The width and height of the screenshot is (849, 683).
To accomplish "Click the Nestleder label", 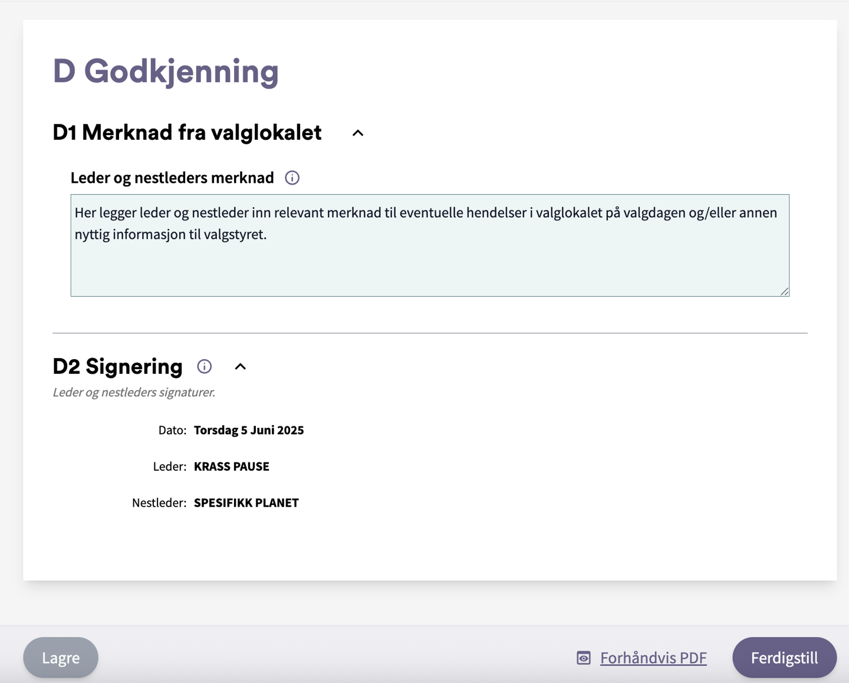I will coord(159,503).
